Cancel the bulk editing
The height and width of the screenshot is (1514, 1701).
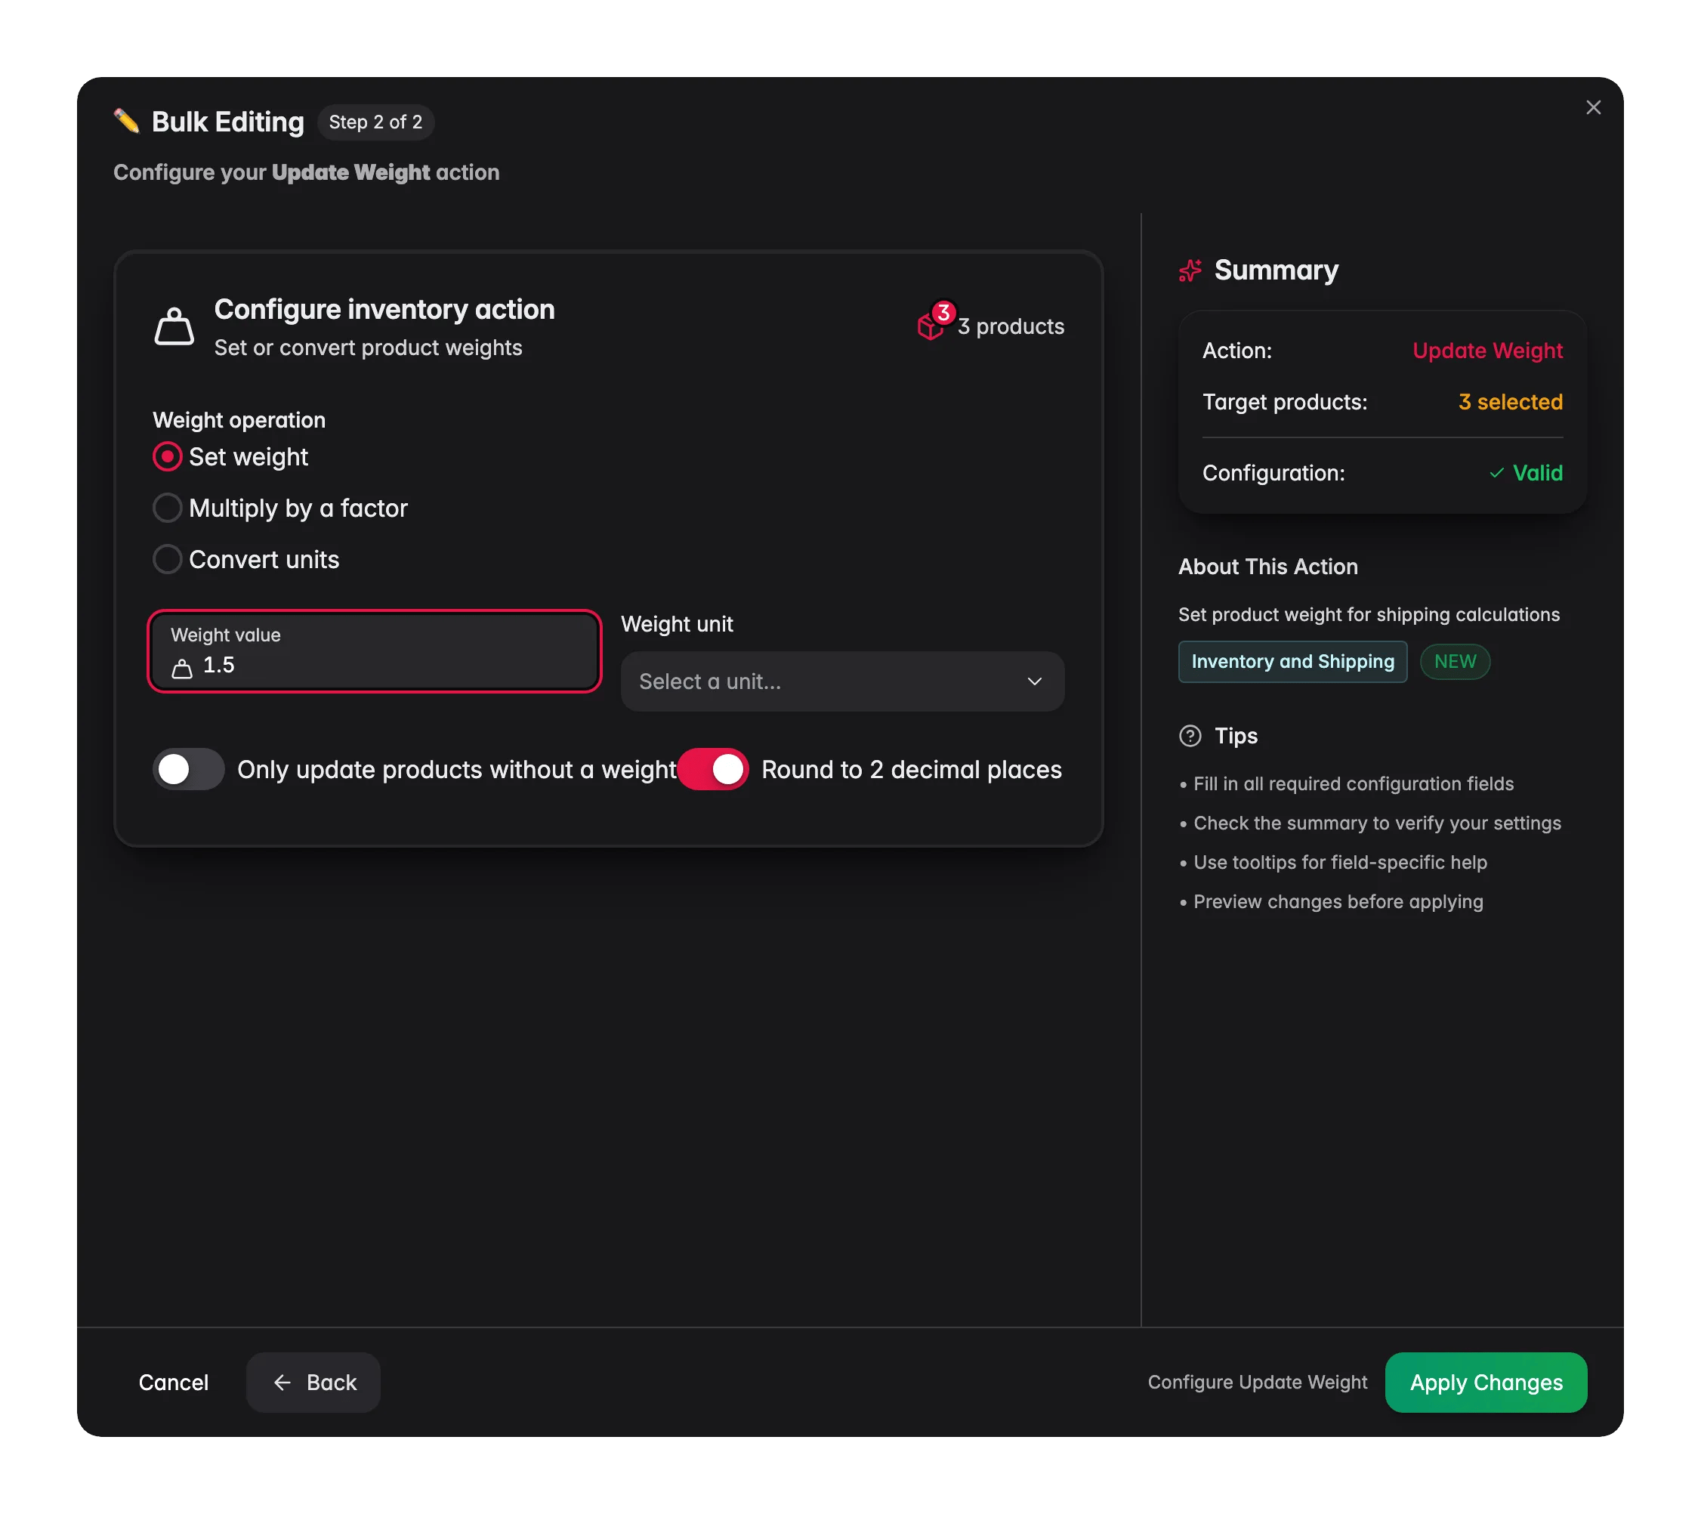[173, 1382]
